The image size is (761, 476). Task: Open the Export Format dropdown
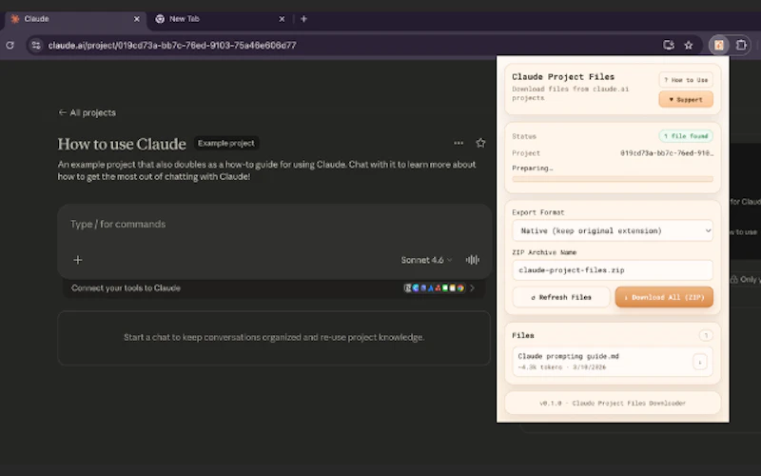[613, 230]
